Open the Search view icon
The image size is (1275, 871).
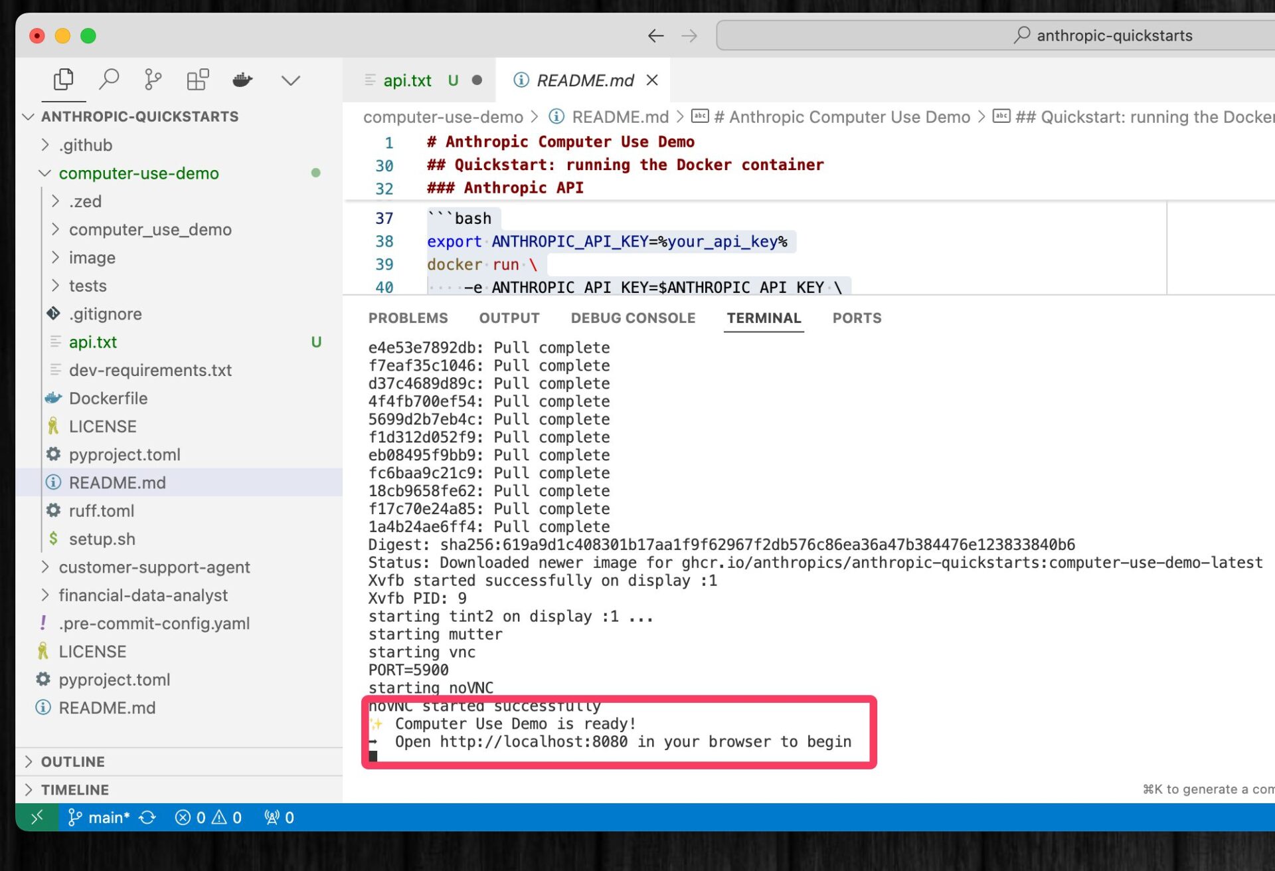109,80
